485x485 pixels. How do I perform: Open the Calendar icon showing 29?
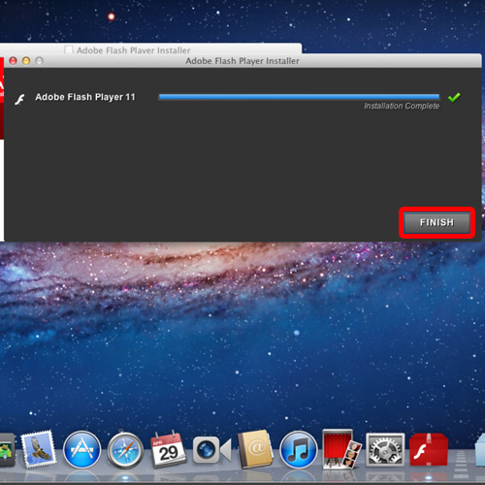168,449
